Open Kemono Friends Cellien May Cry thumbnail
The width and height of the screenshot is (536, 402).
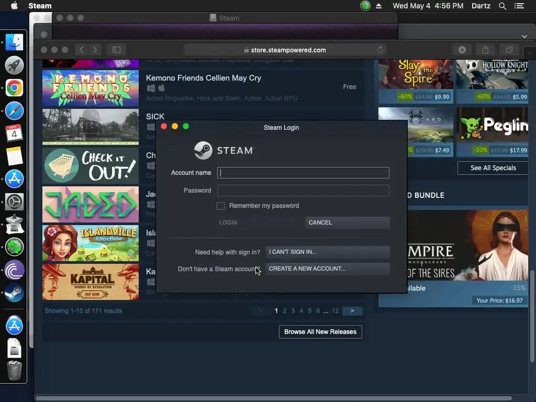coord(91,88)
